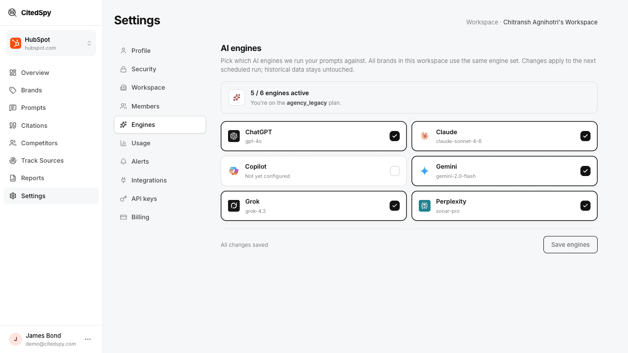Screen dimensions: 628x353
Task: Enable the Copilot engine checkbox
Action: [x=395, y=171]
